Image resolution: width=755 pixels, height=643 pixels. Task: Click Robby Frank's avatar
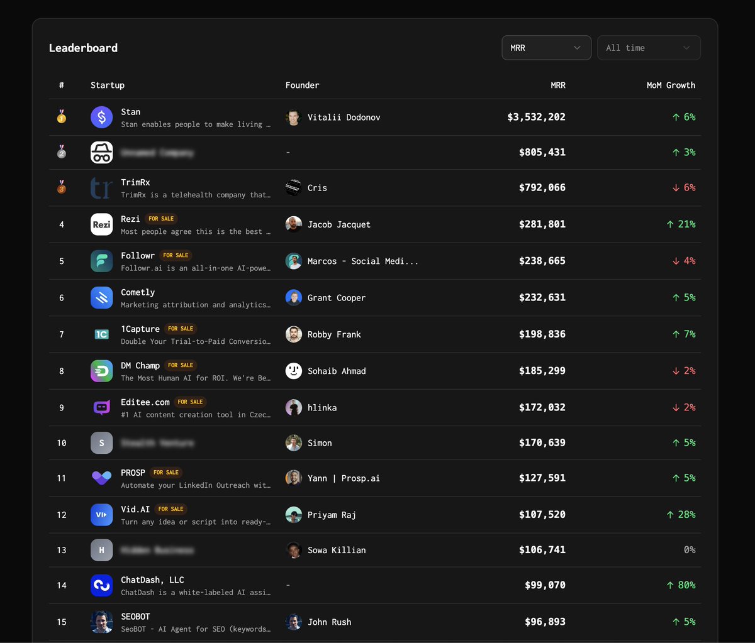pyautogui.click(x=294, y=334)
